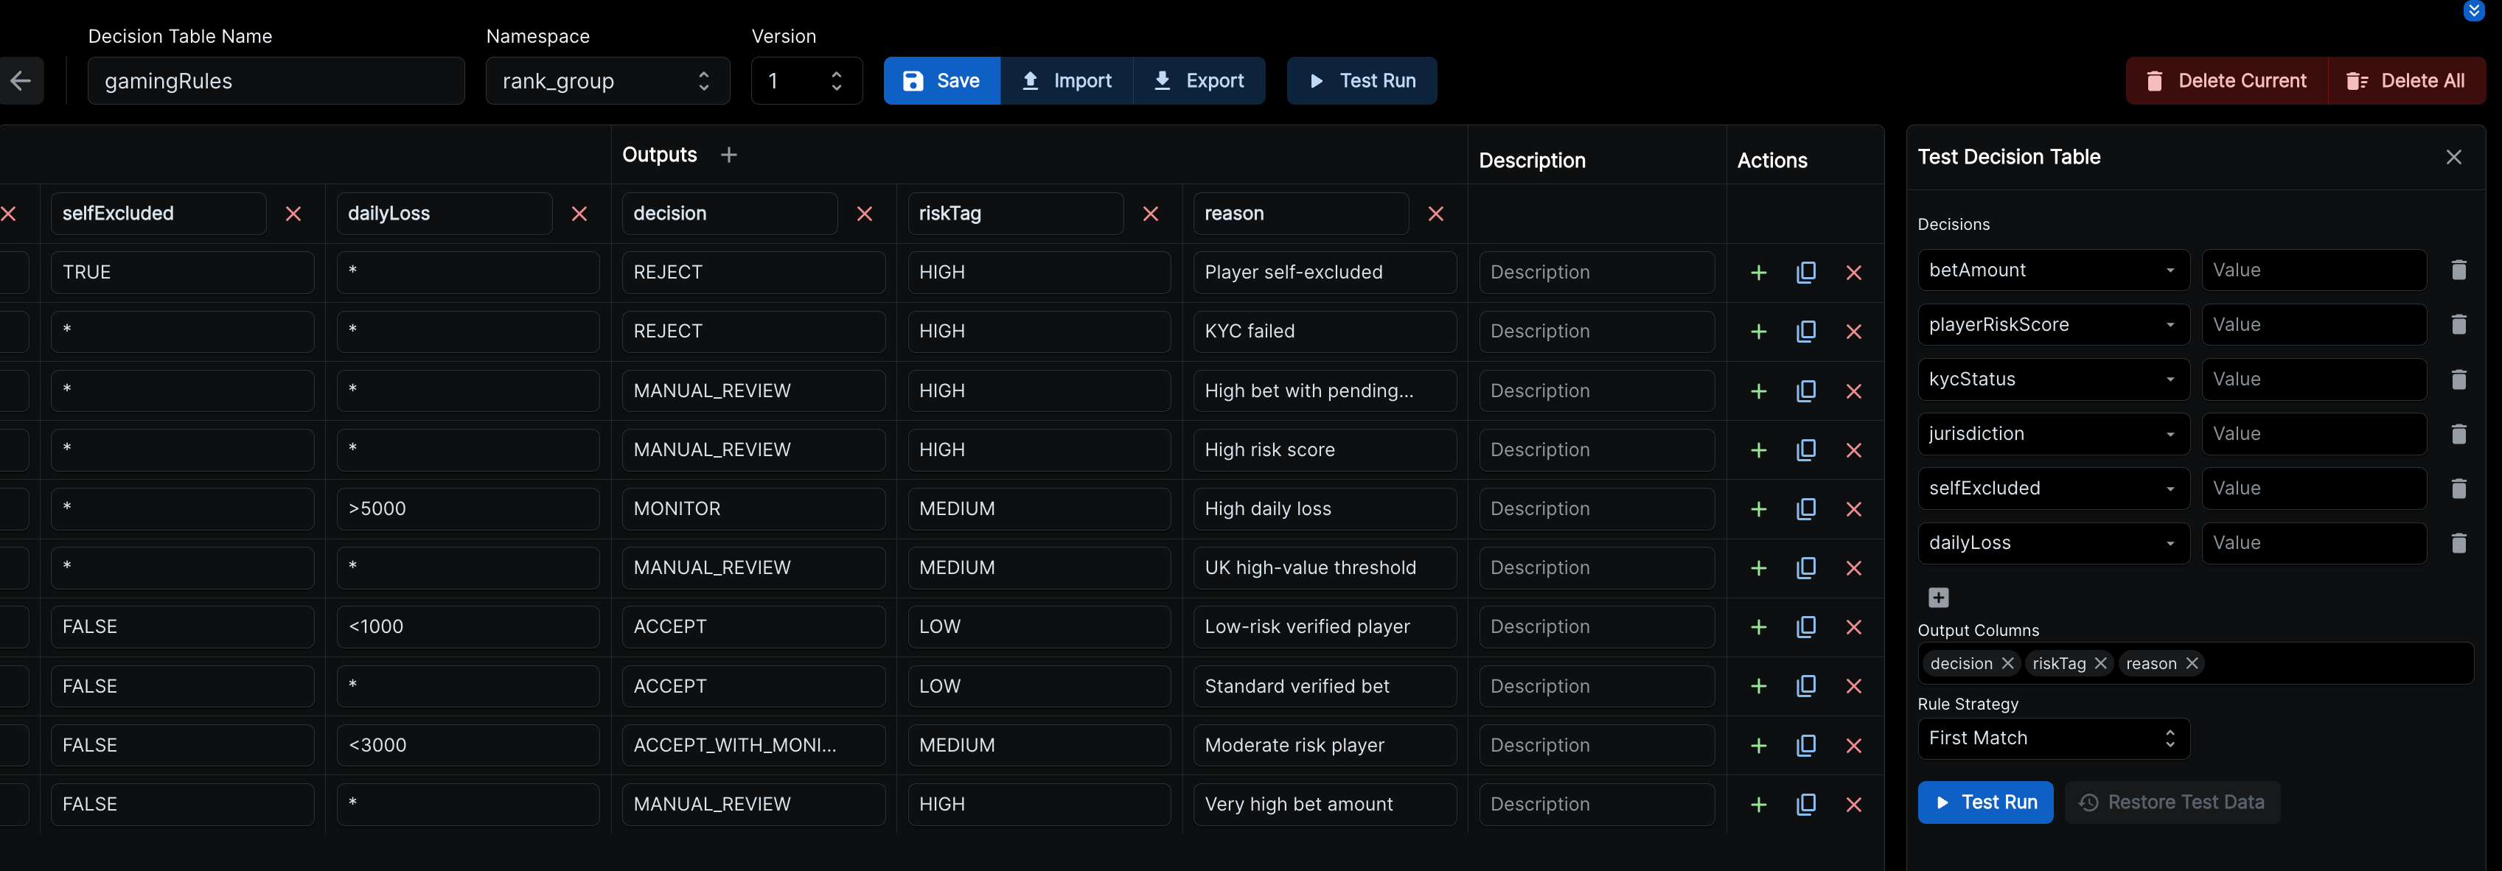Click the Save button
This screenshot has width=2502, height=871.
941,80
